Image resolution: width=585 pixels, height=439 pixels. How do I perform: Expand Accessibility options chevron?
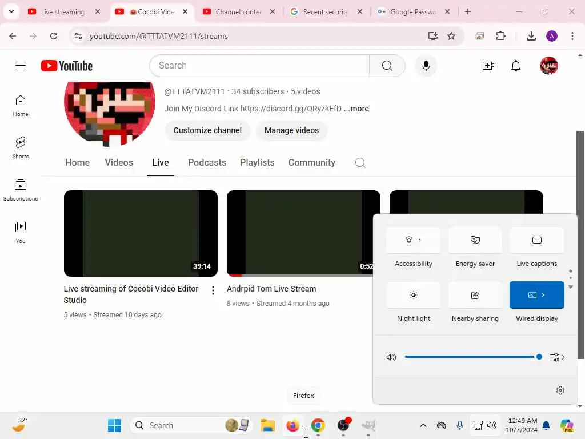click(x=419, y=240)
